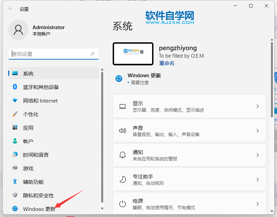Click the 重命名 link
The width and height of the screenshot is (277, 217).
(167, 63)
